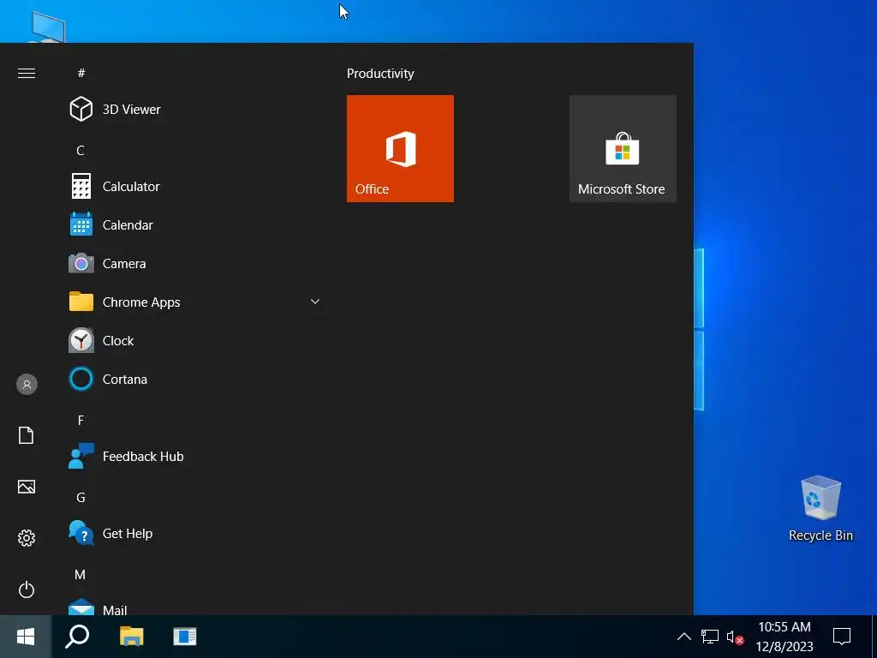Open taskbar Search magnifier
Image resolution: width=877 pixels, height=658 pixels.
[x=77, y=637]
